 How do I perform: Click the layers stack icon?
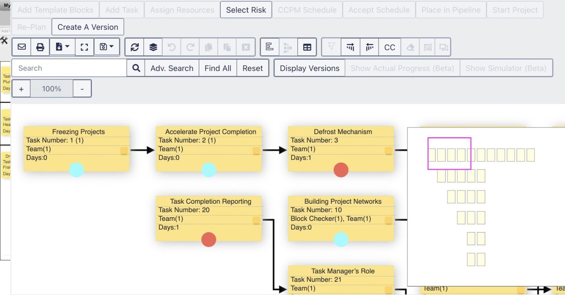(x=153, y=47)
